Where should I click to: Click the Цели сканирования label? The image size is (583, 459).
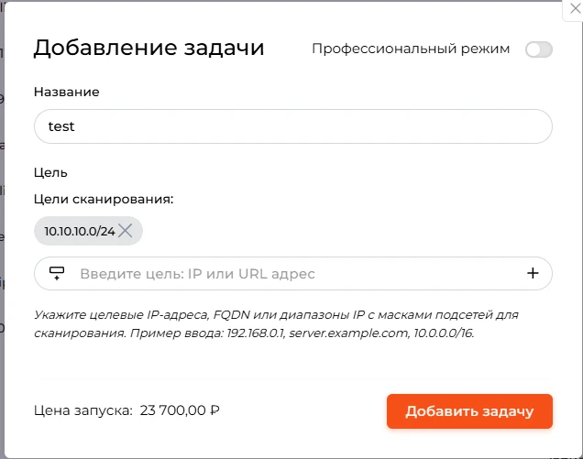click(x=104, y=199)
